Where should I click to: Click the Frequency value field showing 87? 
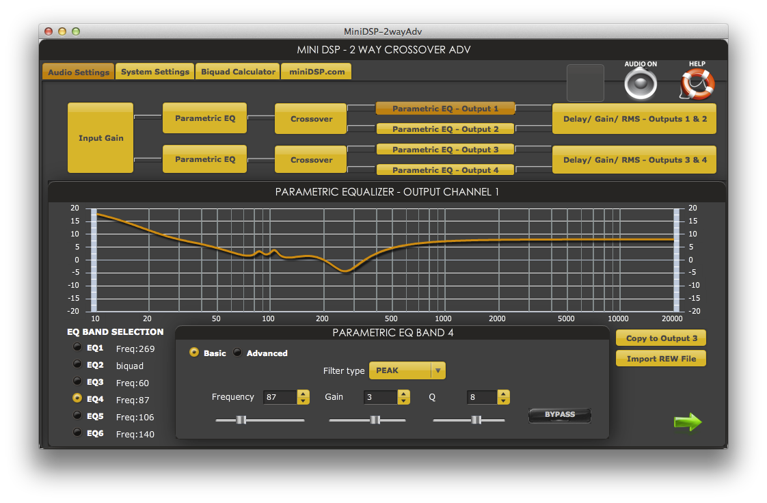click(280, 397)
